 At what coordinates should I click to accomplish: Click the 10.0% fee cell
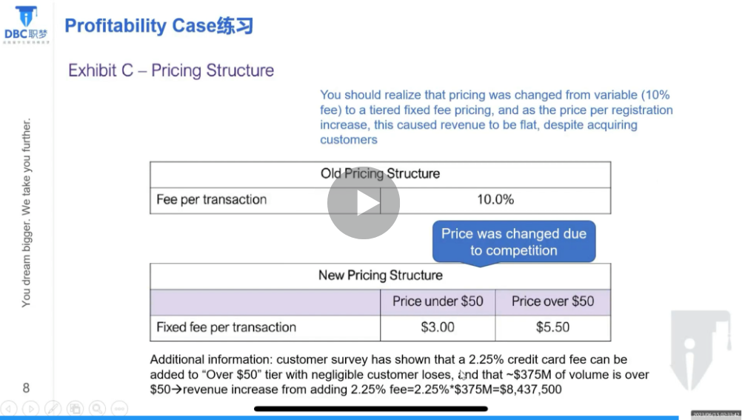[495, 200]
